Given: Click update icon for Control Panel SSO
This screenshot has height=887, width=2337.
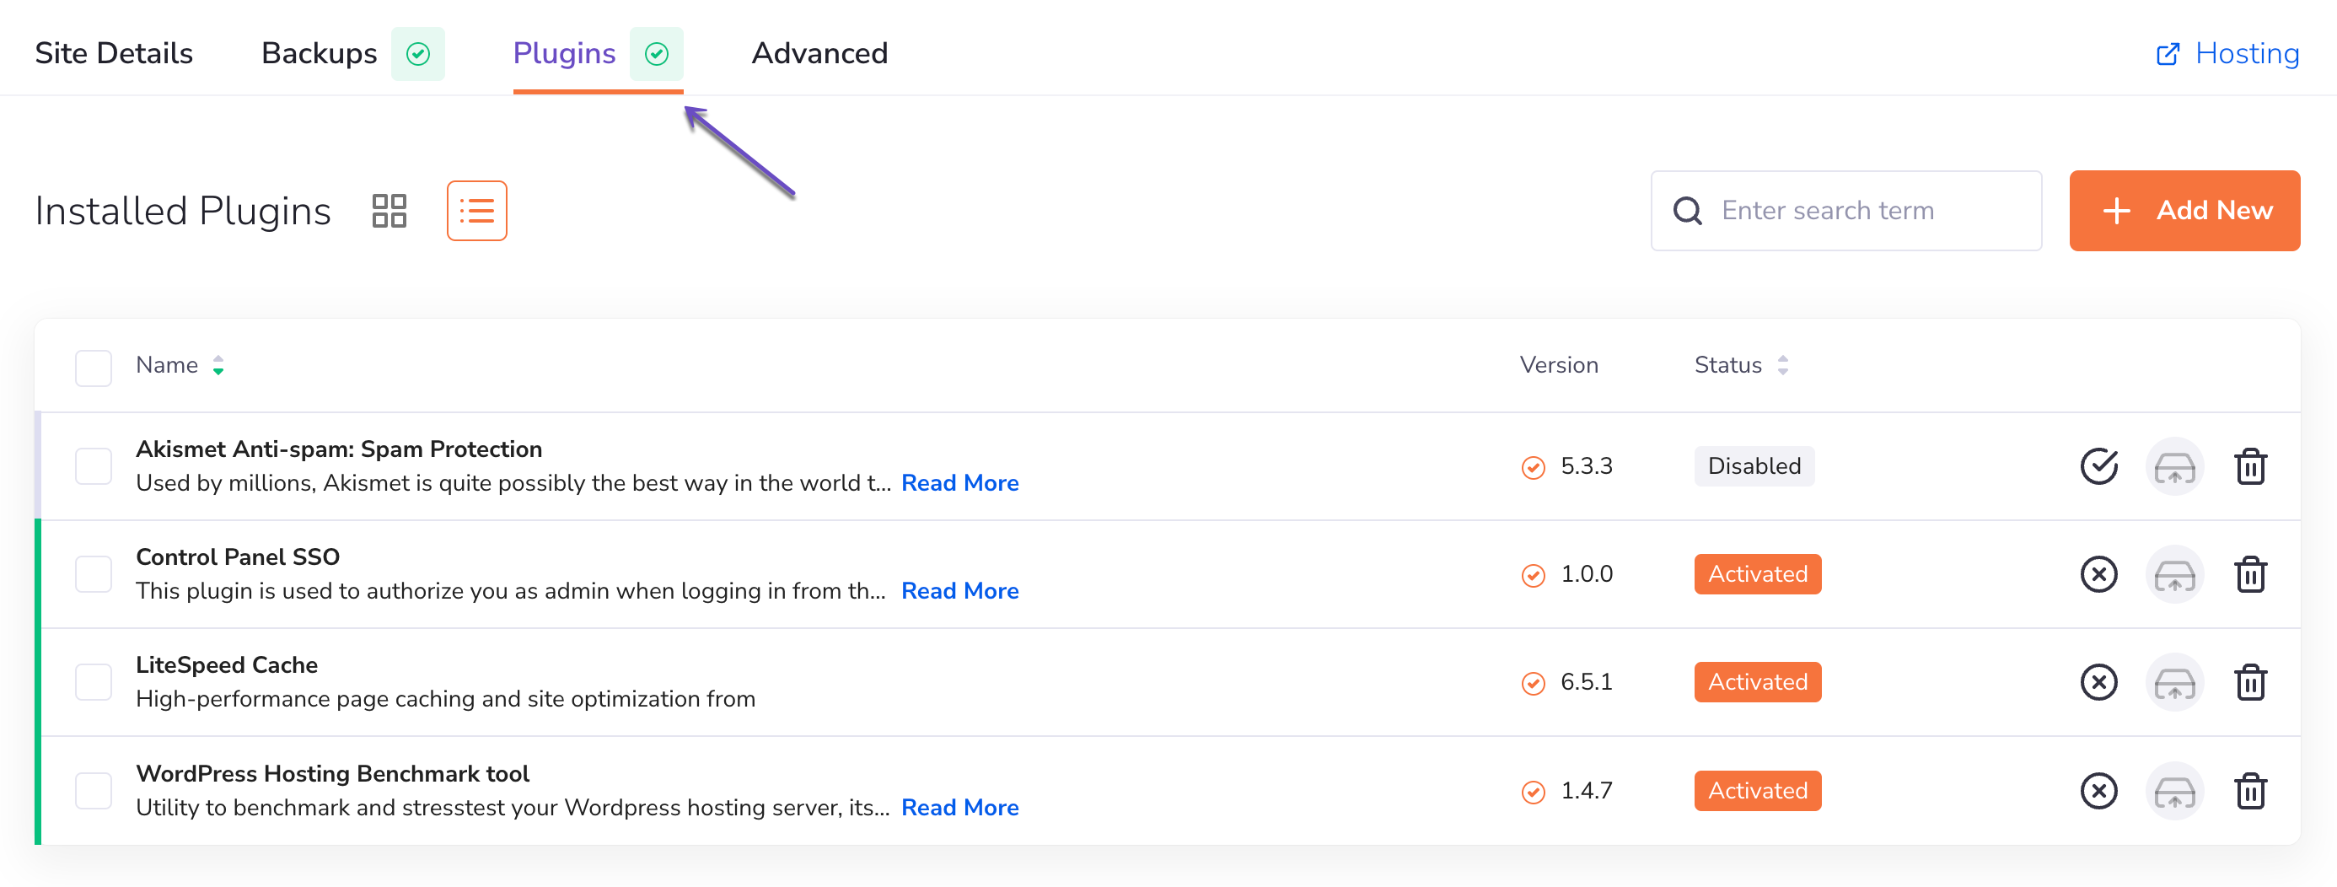Looking at the screenshot, I should [2173, 574].
